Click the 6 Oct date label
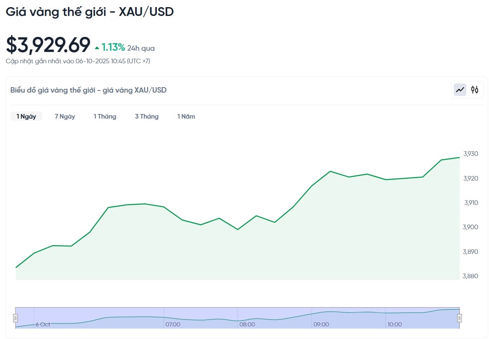Viewport: 489px width, 339px height. pos(43,324)
